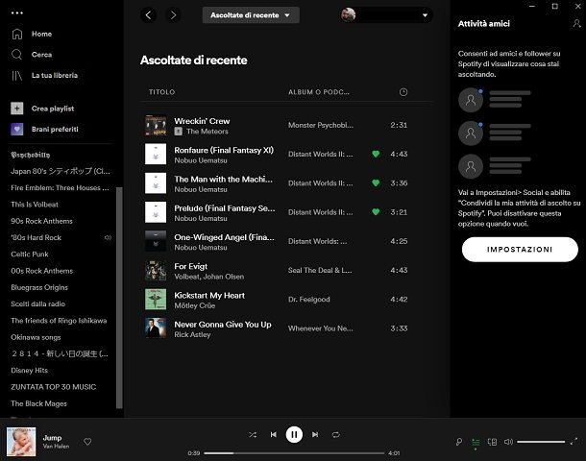Open '80s Hard Rock playlist
This screenshot has width=586, height=461.
click(36, 237)
